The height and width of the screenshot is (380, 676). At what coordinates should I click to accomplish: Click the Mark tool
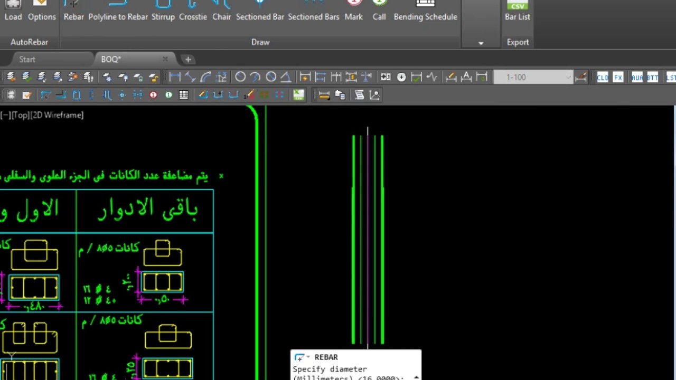point(353,11)
